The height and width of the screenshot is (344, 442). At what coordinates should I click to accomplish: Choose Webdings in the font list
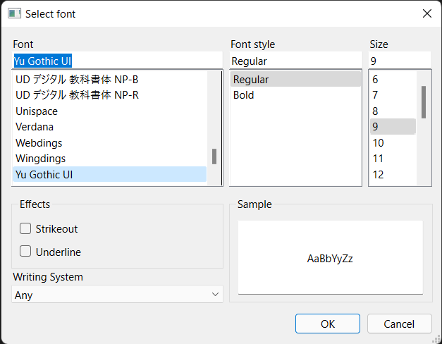pos(39,142)
